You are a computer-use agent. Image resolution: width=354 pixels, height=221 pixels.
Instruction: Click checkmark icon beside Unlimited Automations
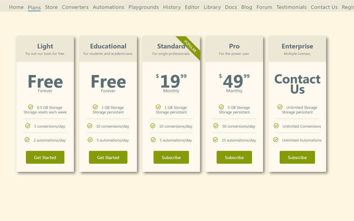[276, 140]
